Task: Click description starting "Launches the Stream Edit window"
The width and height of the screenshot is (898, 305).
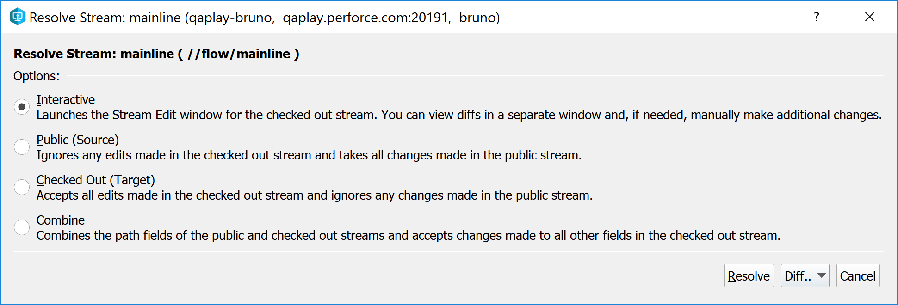Action: click(459, 115)
